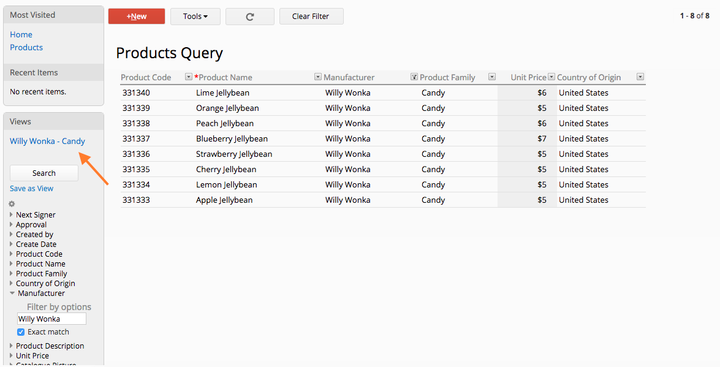The width and height of the screenshot is (720, 367).
Task: Click the 1 - 8 of 8 record count
Action: point(695,15)
